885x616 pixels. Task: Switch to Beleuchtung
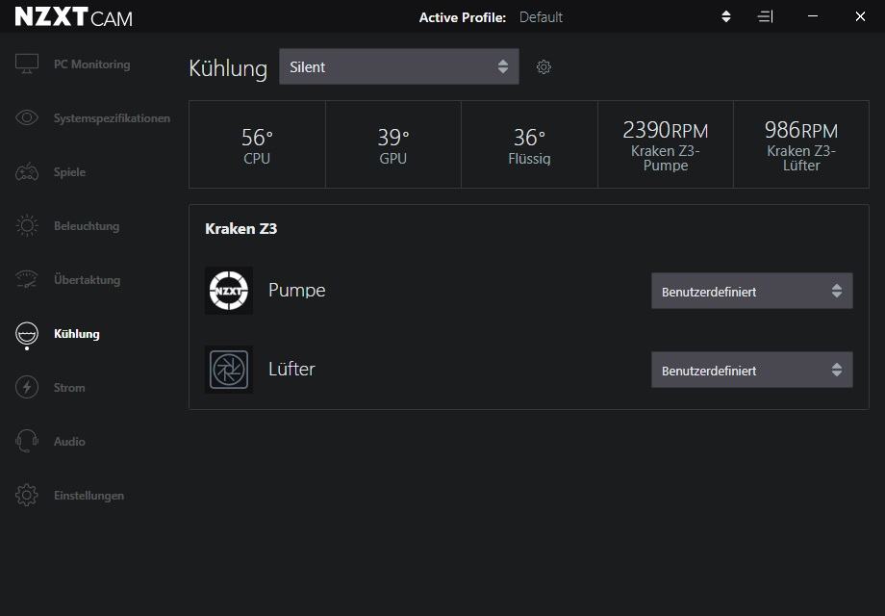click(87, 226)
